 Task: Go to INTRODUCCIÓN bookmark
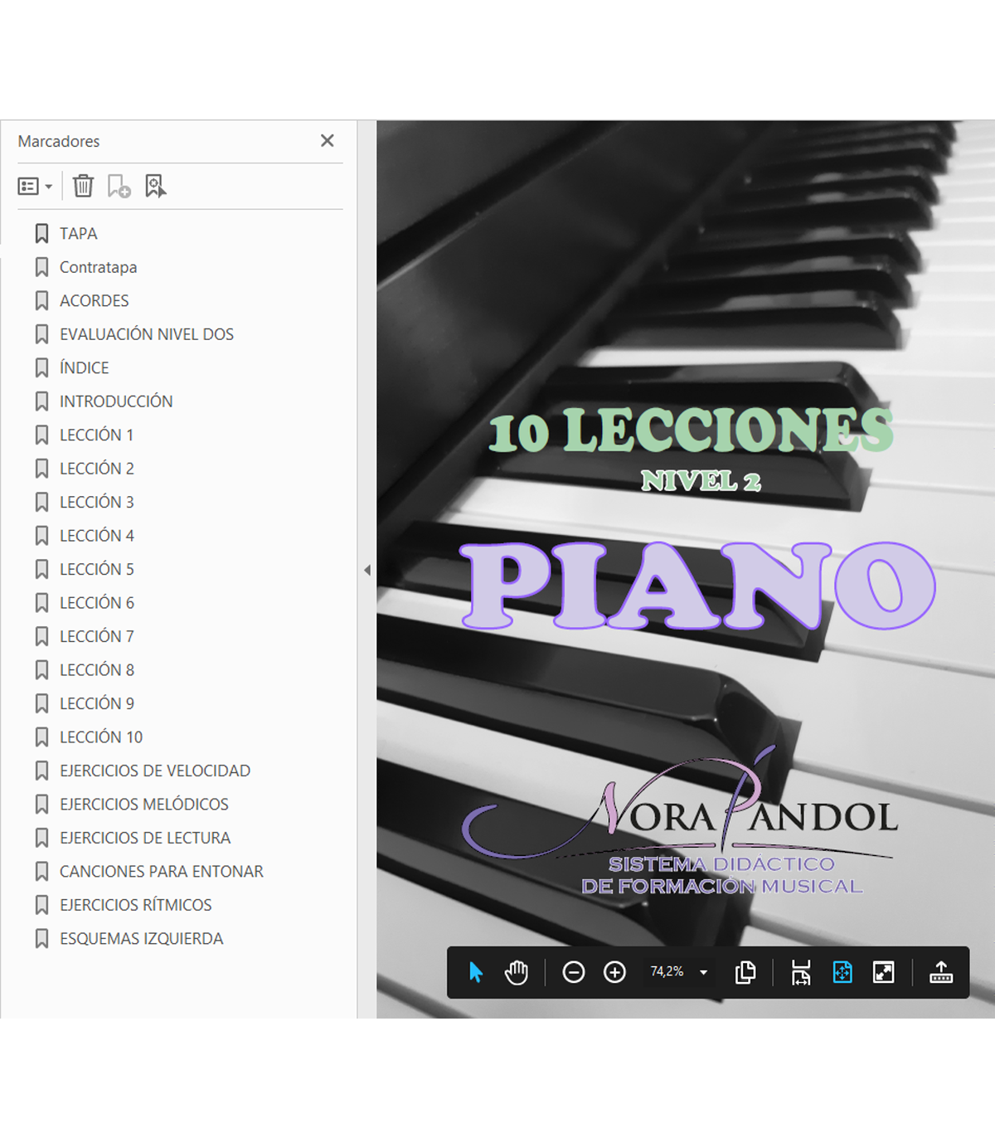[116, 401]
